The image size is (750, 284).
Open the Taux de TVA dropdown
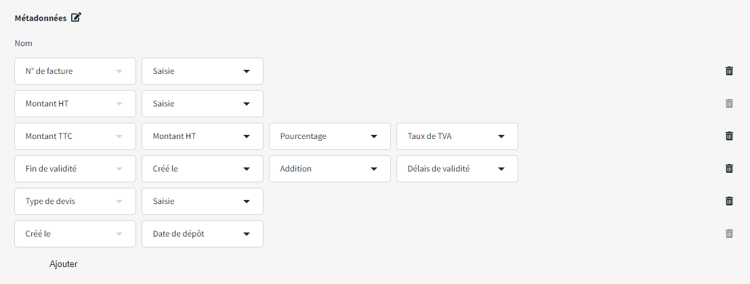[457, 136]
